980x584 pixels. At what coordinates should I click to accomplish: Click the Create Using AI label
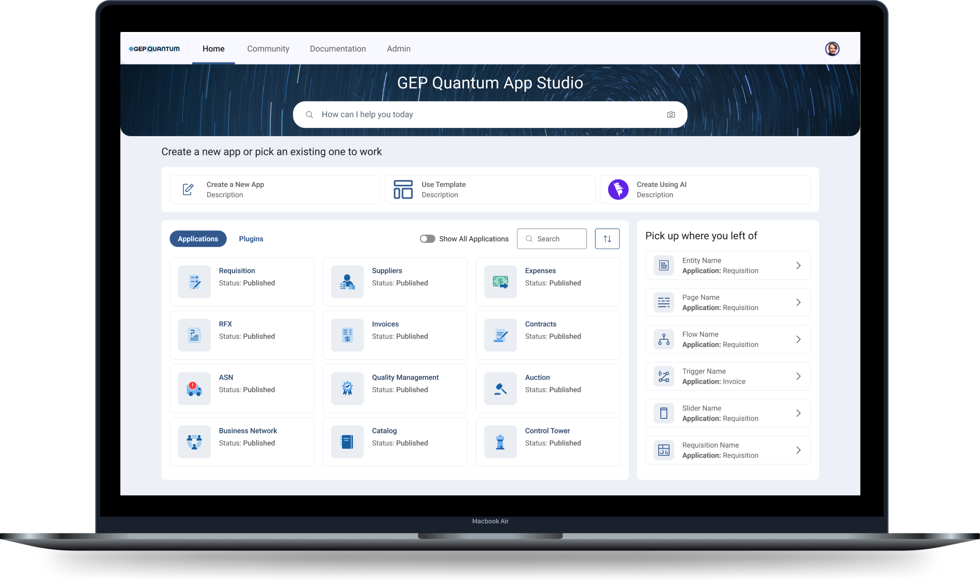click(x=661, y=185)
